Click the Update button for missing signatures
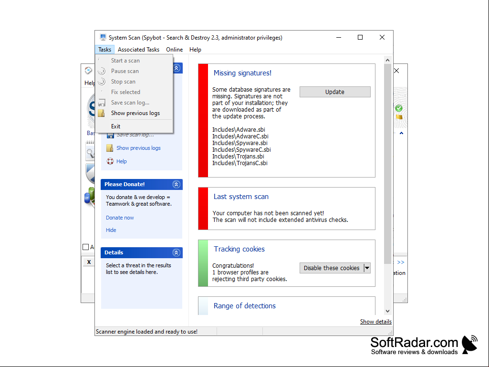Viewport: 489px width, 367px height. pos(335,92)
